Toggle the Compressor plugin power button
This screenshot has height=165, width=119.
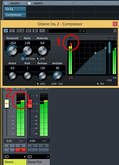(x=6, y=31)
